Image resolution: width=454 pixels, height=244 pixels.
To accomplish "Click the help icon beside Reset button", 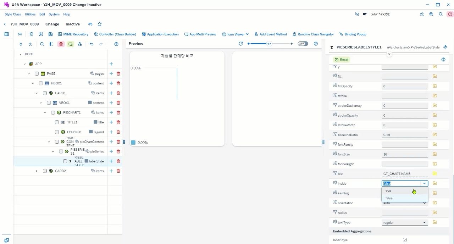I will click(443, 60).
